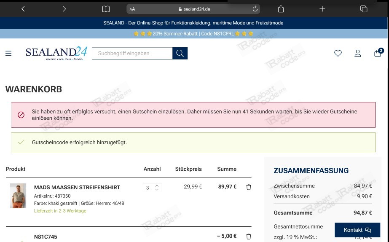Screen dimensions: 389x242
Task: Click the Stückpreis 29,99 € cell
Action: (193, 186)
